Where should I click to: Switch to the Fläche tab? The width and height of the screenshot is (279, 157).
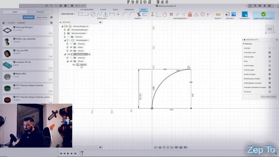tap(103, 10)
